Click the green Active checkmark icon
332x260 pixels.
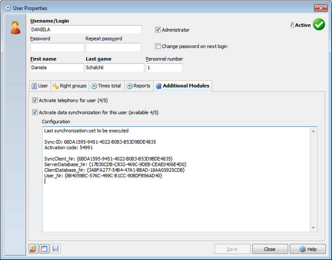point(319,24)
